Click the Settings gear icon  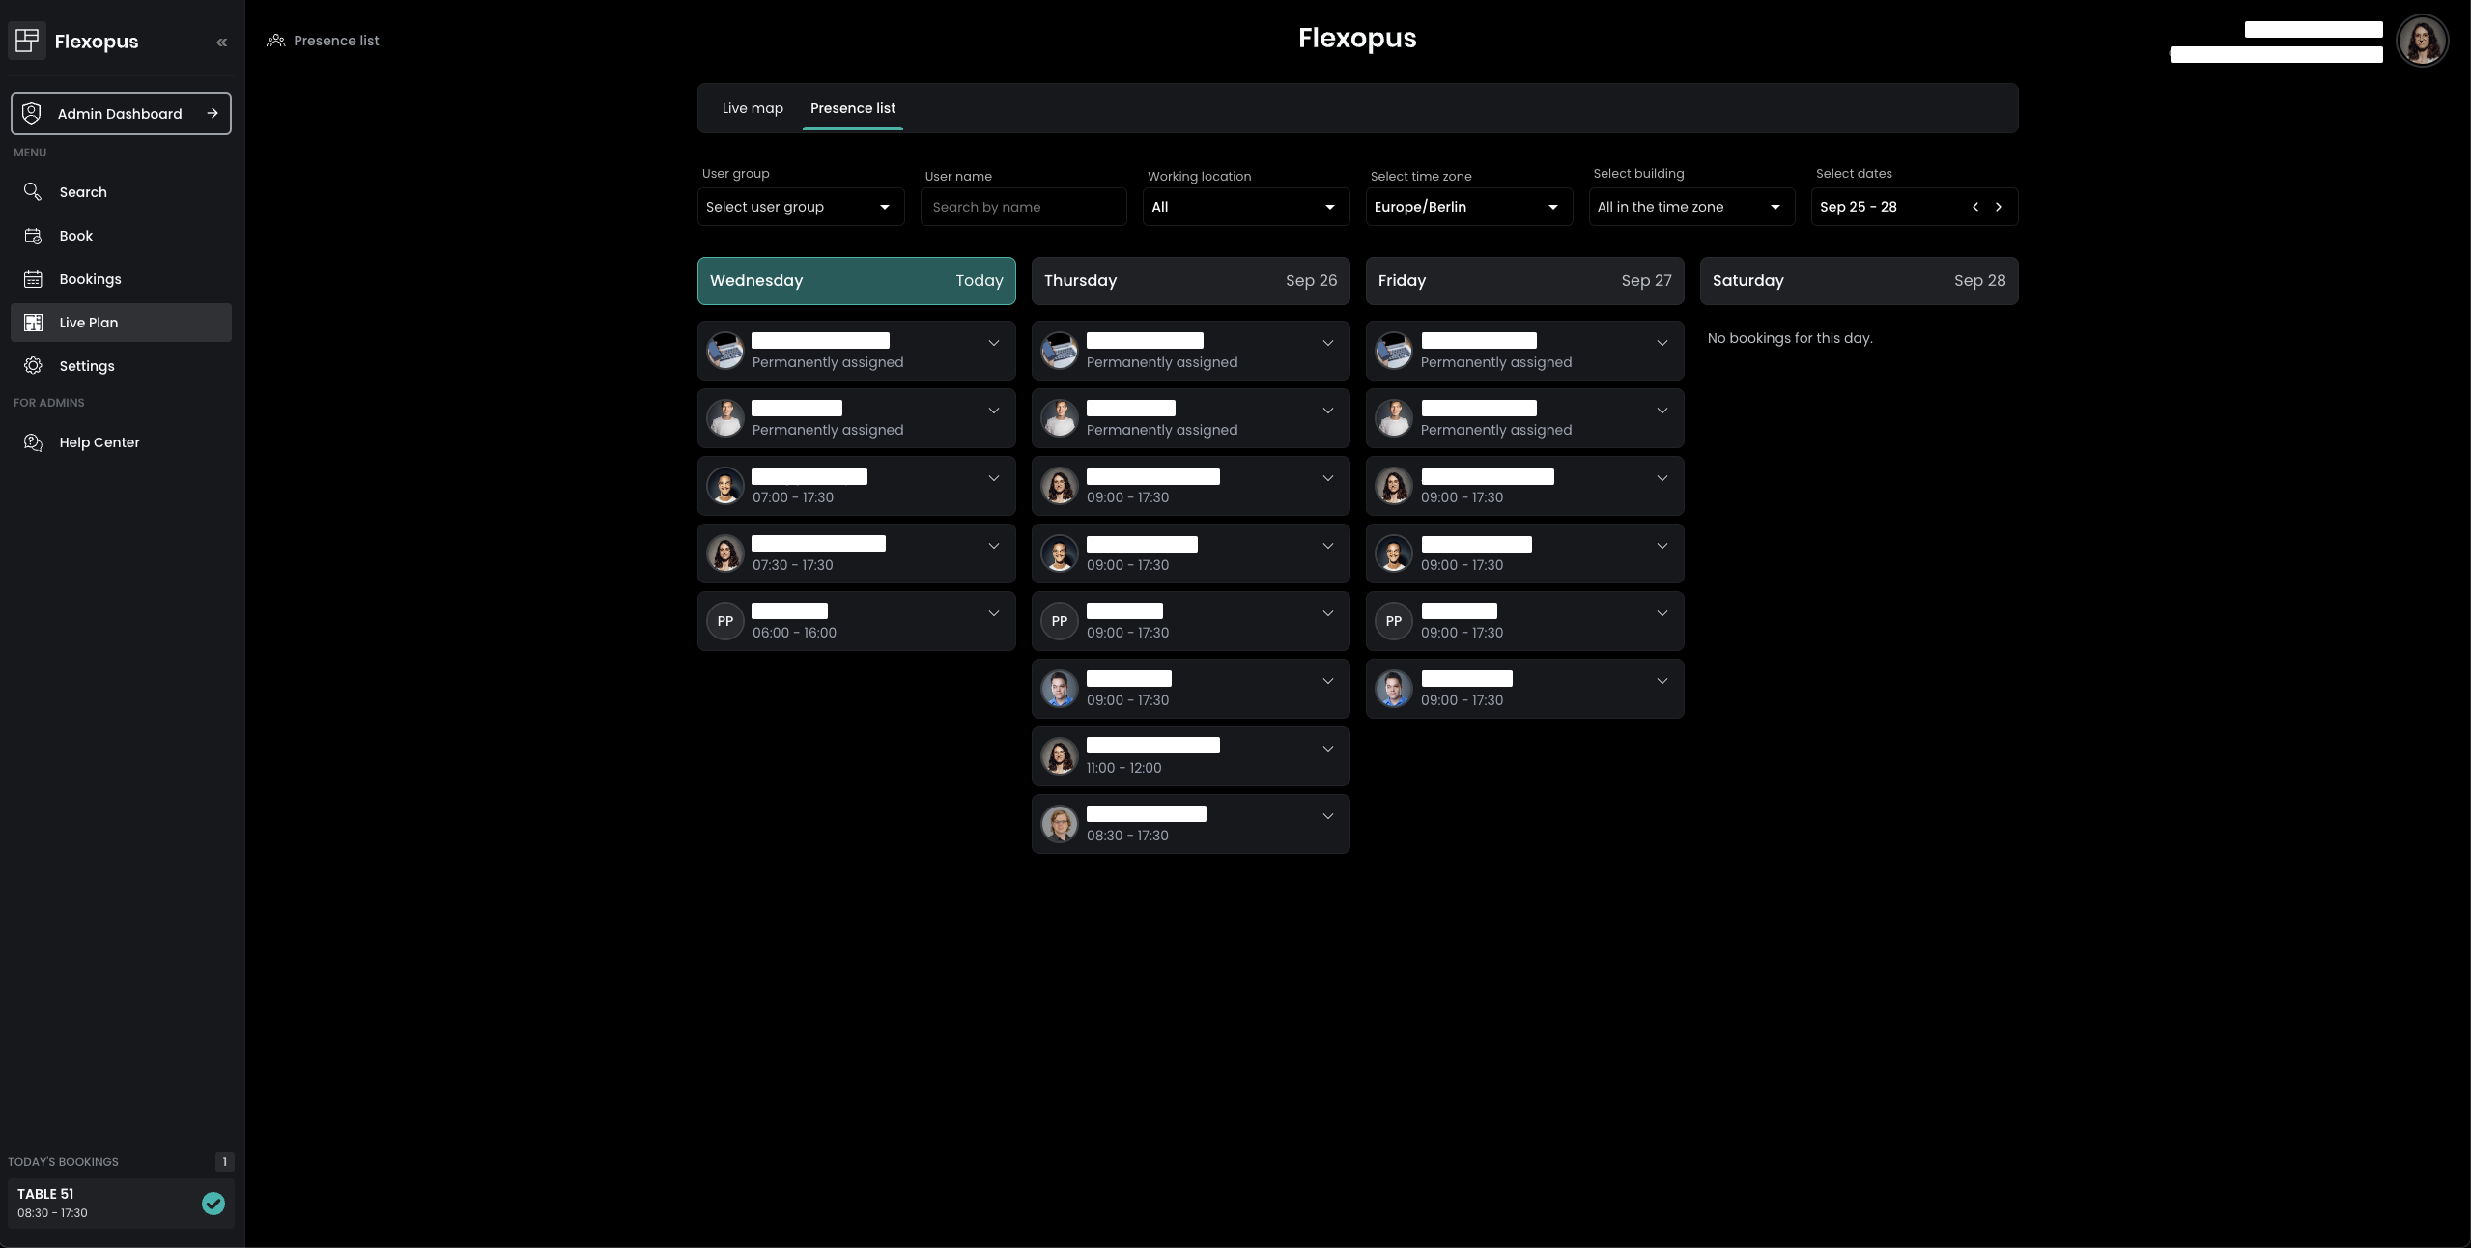pos(33,366)
